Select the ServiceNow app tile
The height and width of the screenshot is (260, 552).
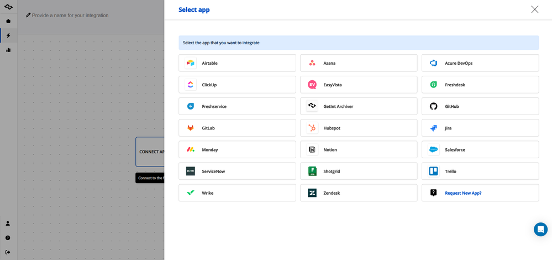(237, 171)
